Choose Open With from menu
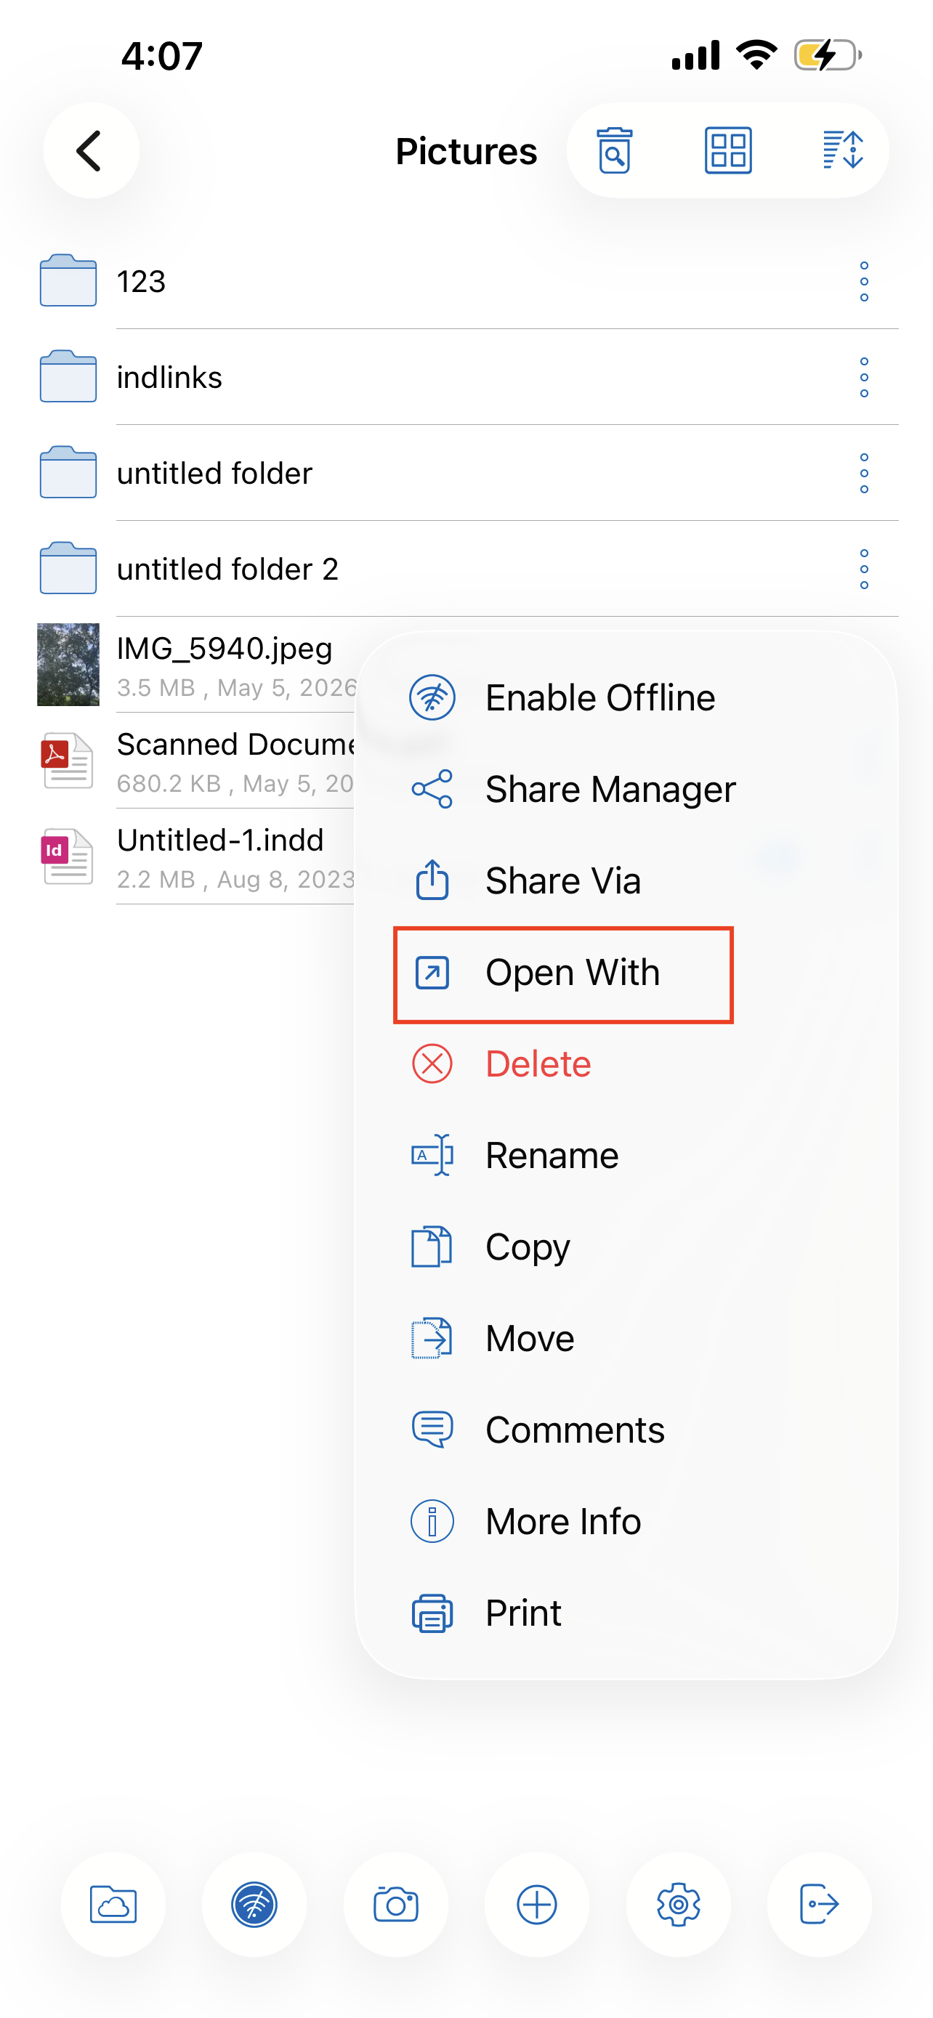933x2018 pixels. [x=563, y=973]
